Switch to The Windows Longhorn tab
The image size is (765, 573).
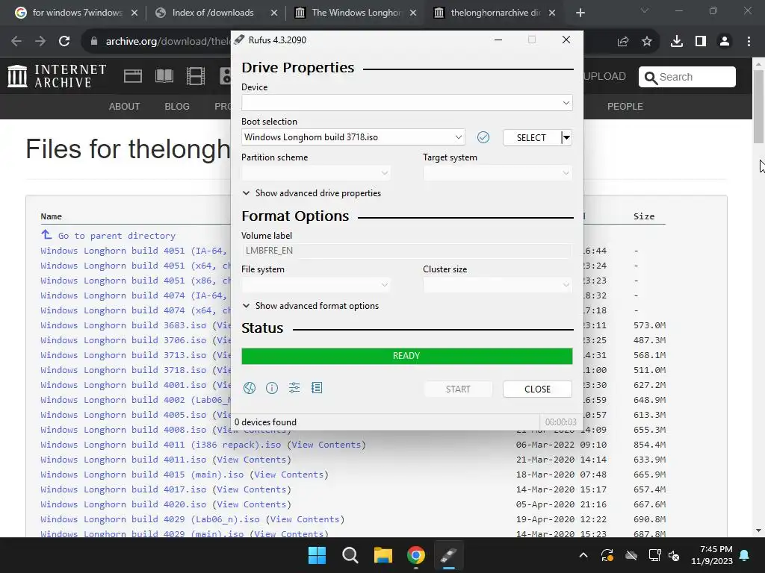(x=356, y=13)
